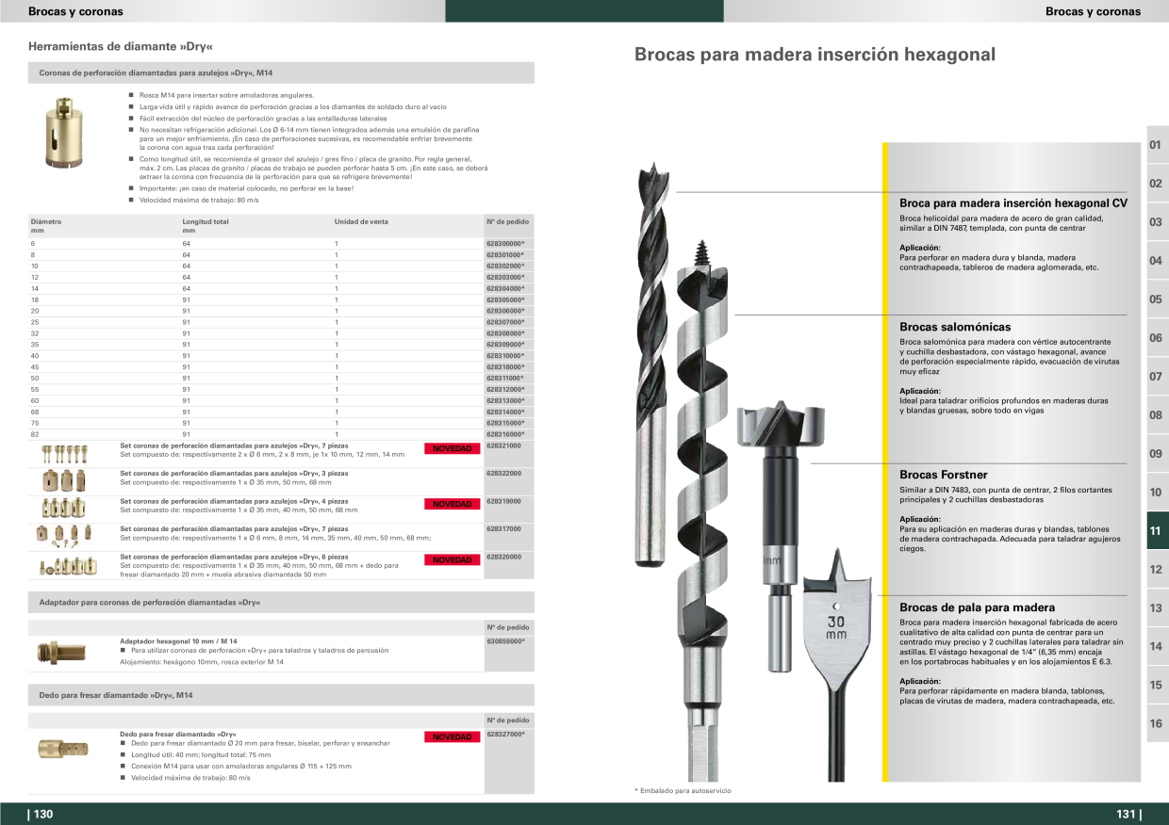Click NOVEDAD badge next to 628321000
1169x825 pixels.
(x=452, y=448)
